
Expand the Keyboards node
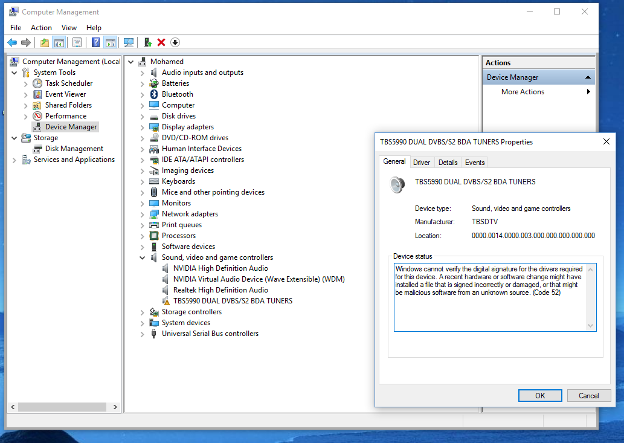coord(143,181)
